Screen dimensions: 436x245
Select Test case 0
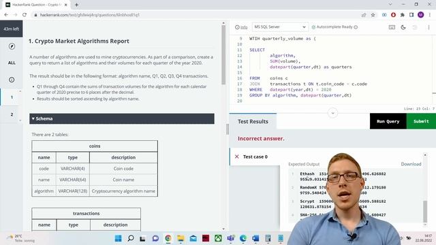pos(255,157)
